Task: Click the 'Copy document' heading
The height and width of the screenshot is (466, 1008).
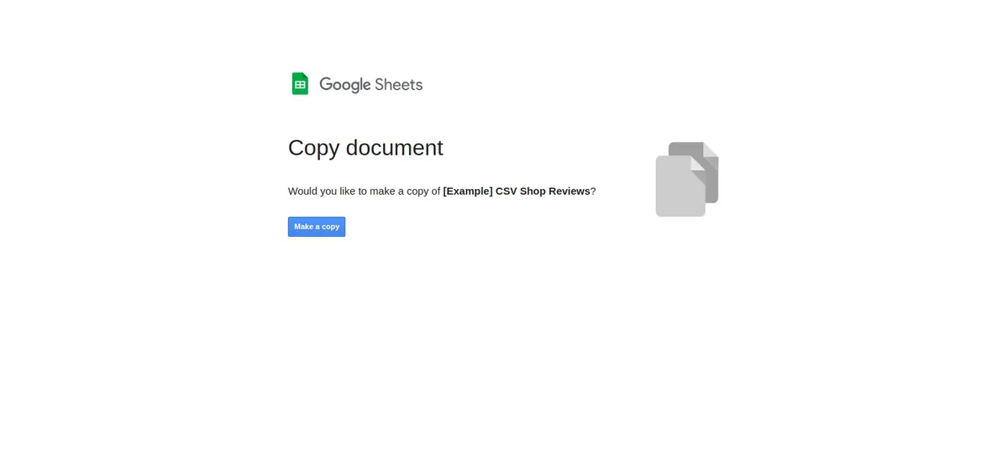Action: click(365, 148)
